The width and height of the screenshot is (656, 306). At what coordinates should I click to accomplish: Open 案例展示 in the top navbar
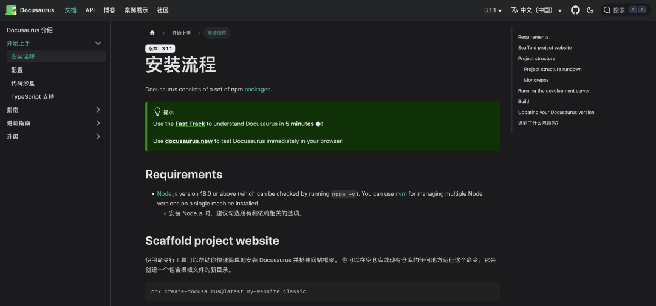(x=136, y=10)
